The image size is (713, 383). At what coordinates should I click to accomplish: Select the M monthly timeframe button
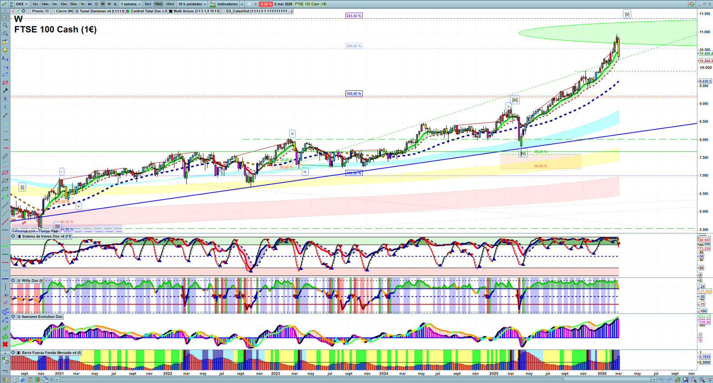click(x=109, y=4)
